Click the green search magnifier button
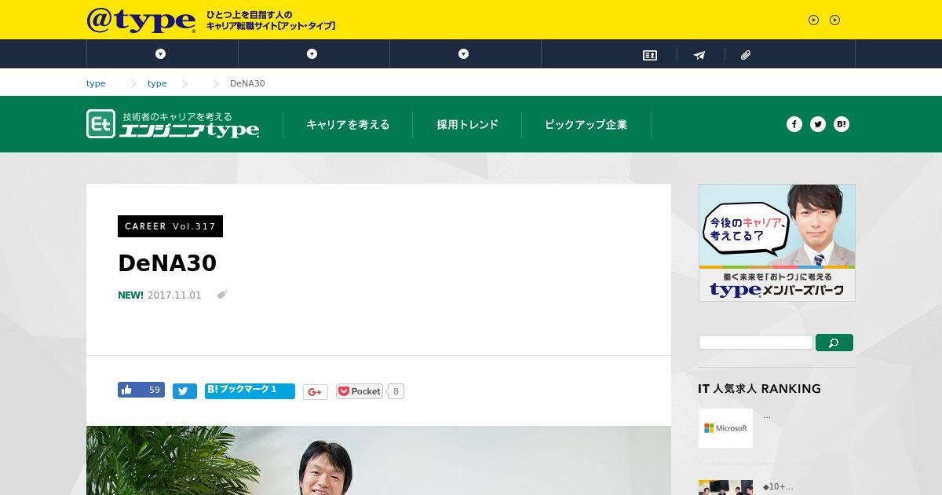The image size is (942, 495). [x=834, y=343]
